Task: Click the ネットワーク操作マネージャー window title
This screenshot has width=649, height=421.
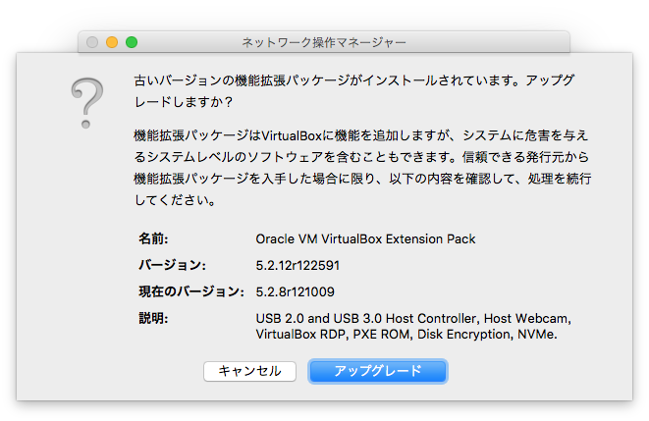Action: pyautogui.click(x=324, y=42)
